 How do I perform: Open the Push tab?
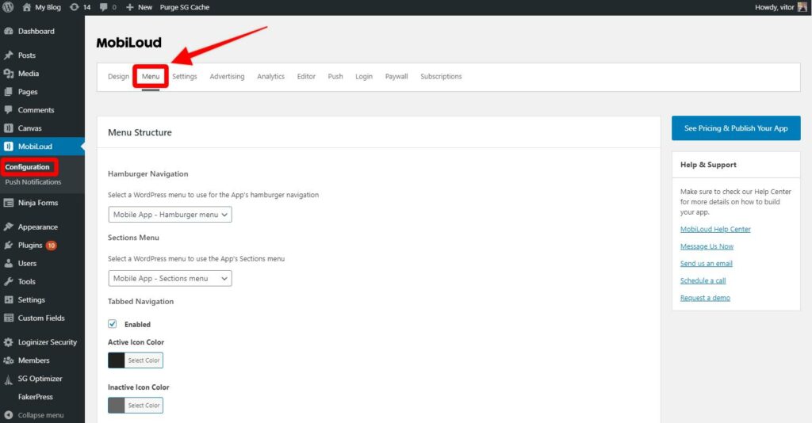335,77
